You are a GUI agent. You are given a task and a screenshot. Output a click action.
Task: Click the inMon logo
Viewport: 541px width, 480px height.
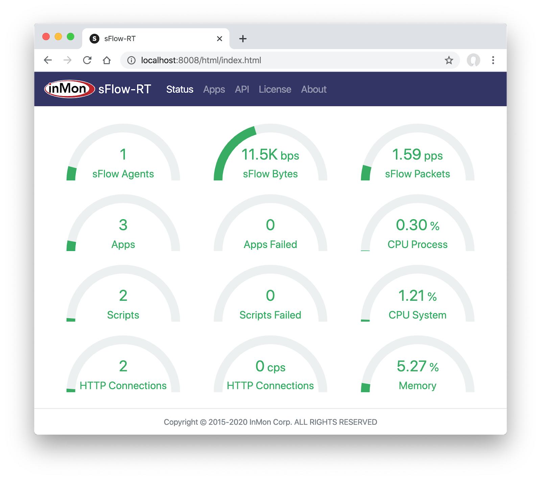click(x=68, y=89)
